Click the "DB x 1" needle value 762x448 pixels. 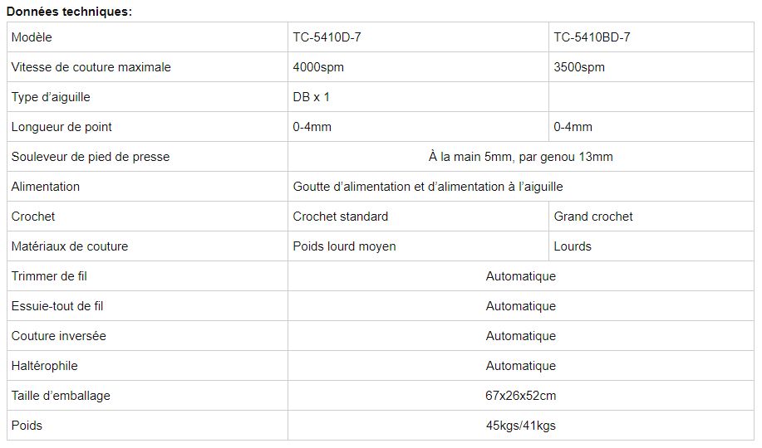[312, 97]
